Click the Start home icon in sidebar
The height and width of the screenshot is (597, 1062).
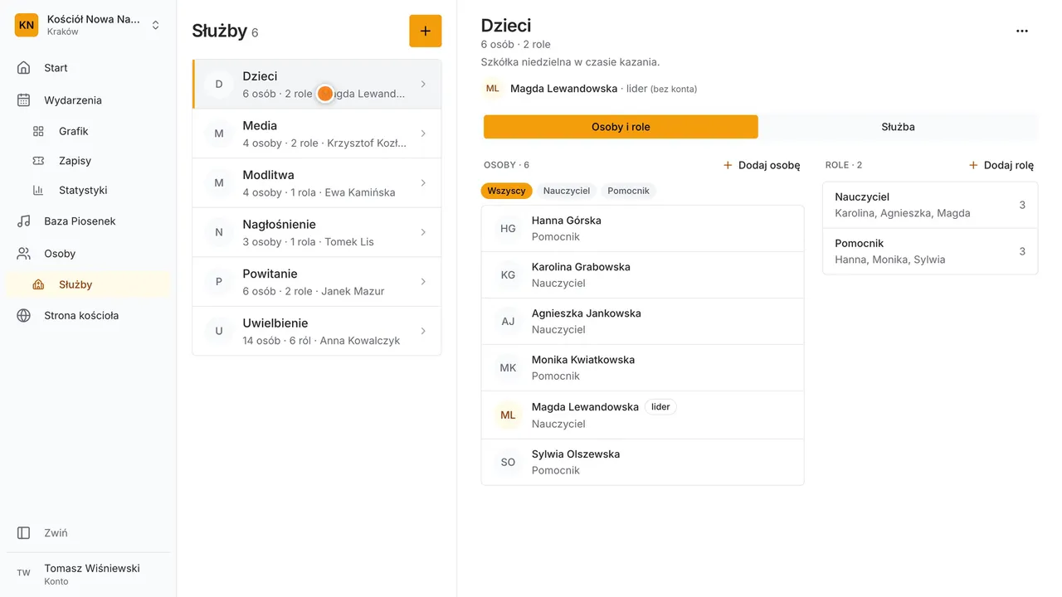pyautogui.click(x=24, y=68)
